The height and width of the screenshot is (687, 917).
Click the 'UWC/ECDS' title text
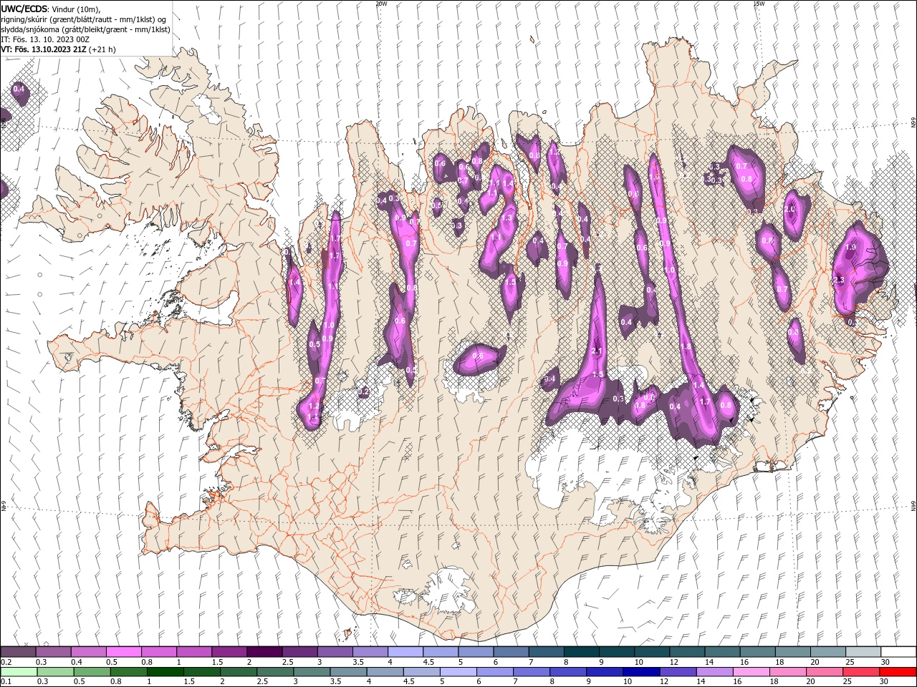click(x=24, y=9)
